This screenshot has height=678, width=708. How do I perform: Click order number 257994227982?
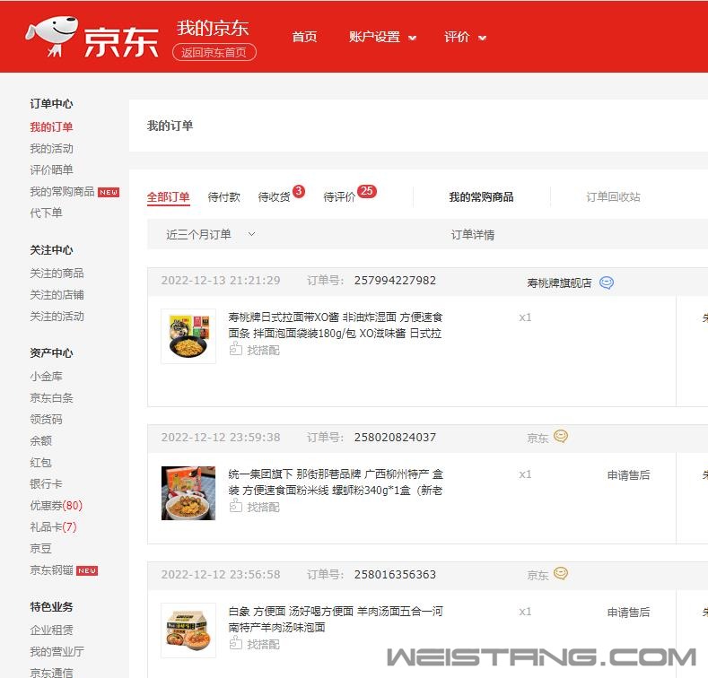395,281
